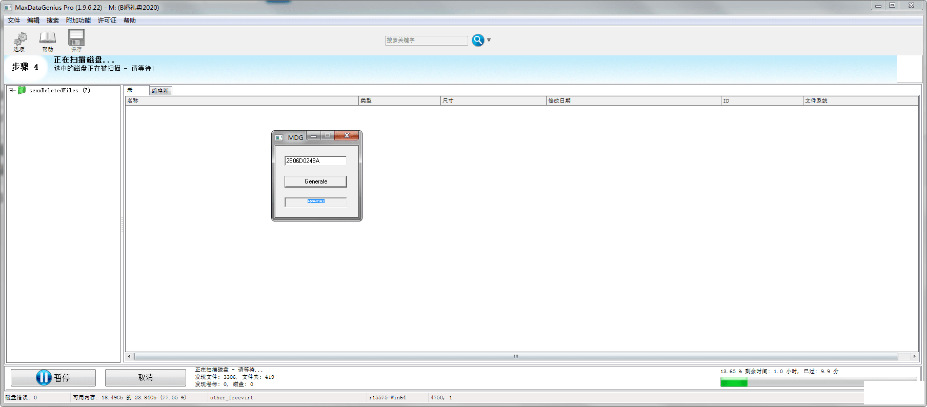Sort by the 修改日期 column header
927x407 pixels.
[634, 100]
